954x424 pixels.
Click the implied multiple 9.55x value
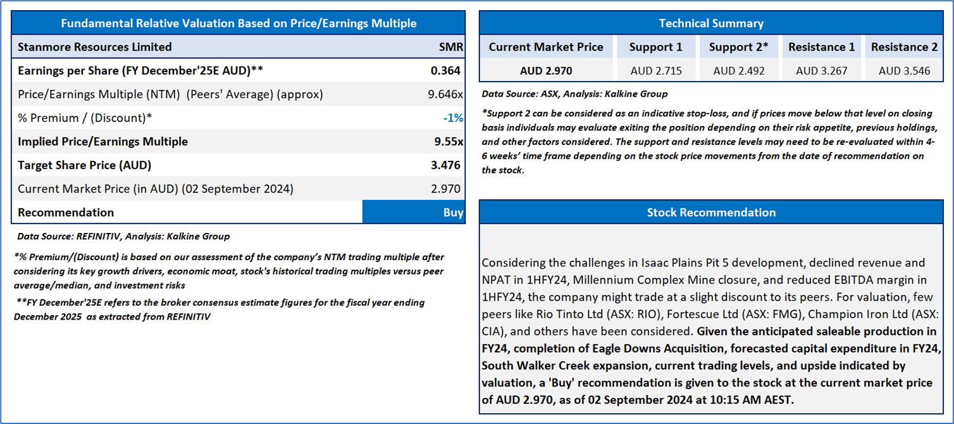tap(447, 141)
